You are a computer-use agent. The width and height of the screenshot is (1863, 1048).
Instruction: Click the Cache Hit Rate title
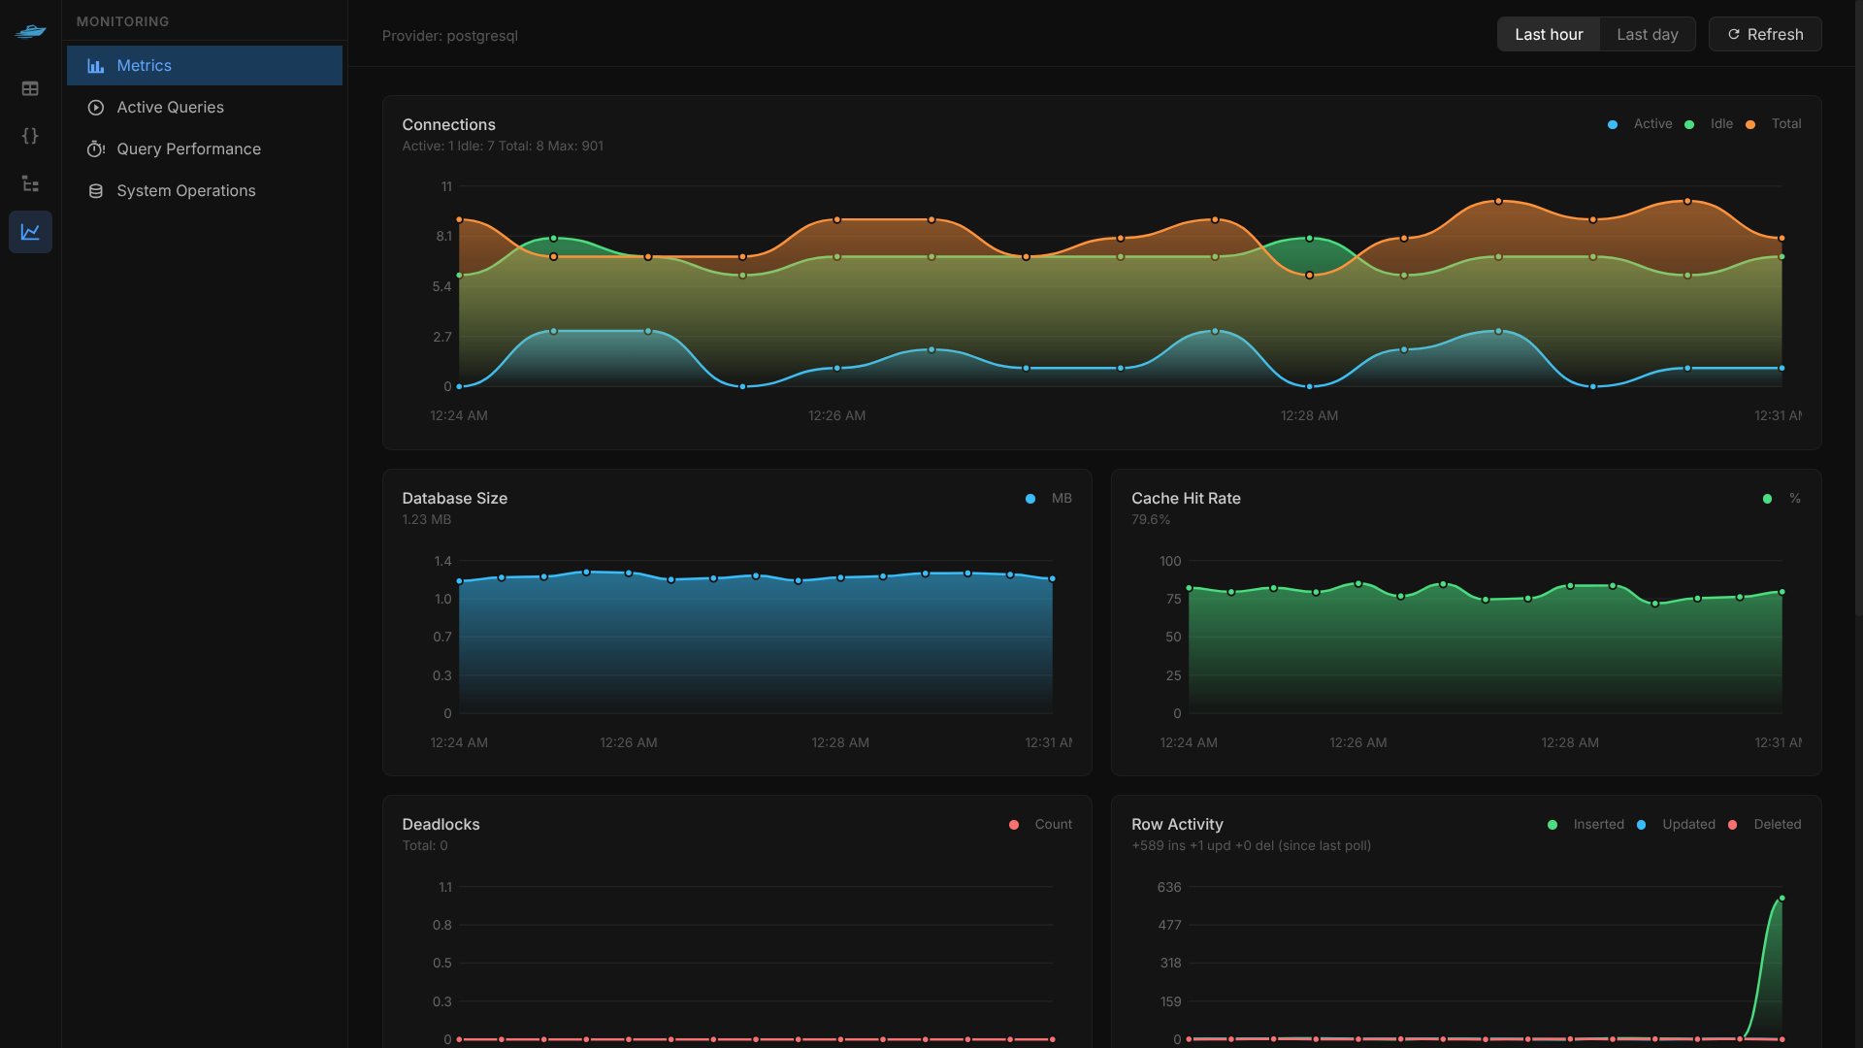click(1186, 499)
